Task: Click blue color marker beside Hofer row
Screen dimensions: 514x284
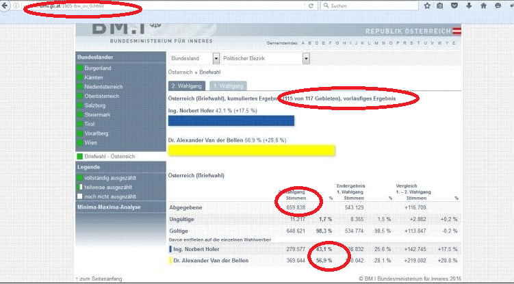Action: point(170,250)
